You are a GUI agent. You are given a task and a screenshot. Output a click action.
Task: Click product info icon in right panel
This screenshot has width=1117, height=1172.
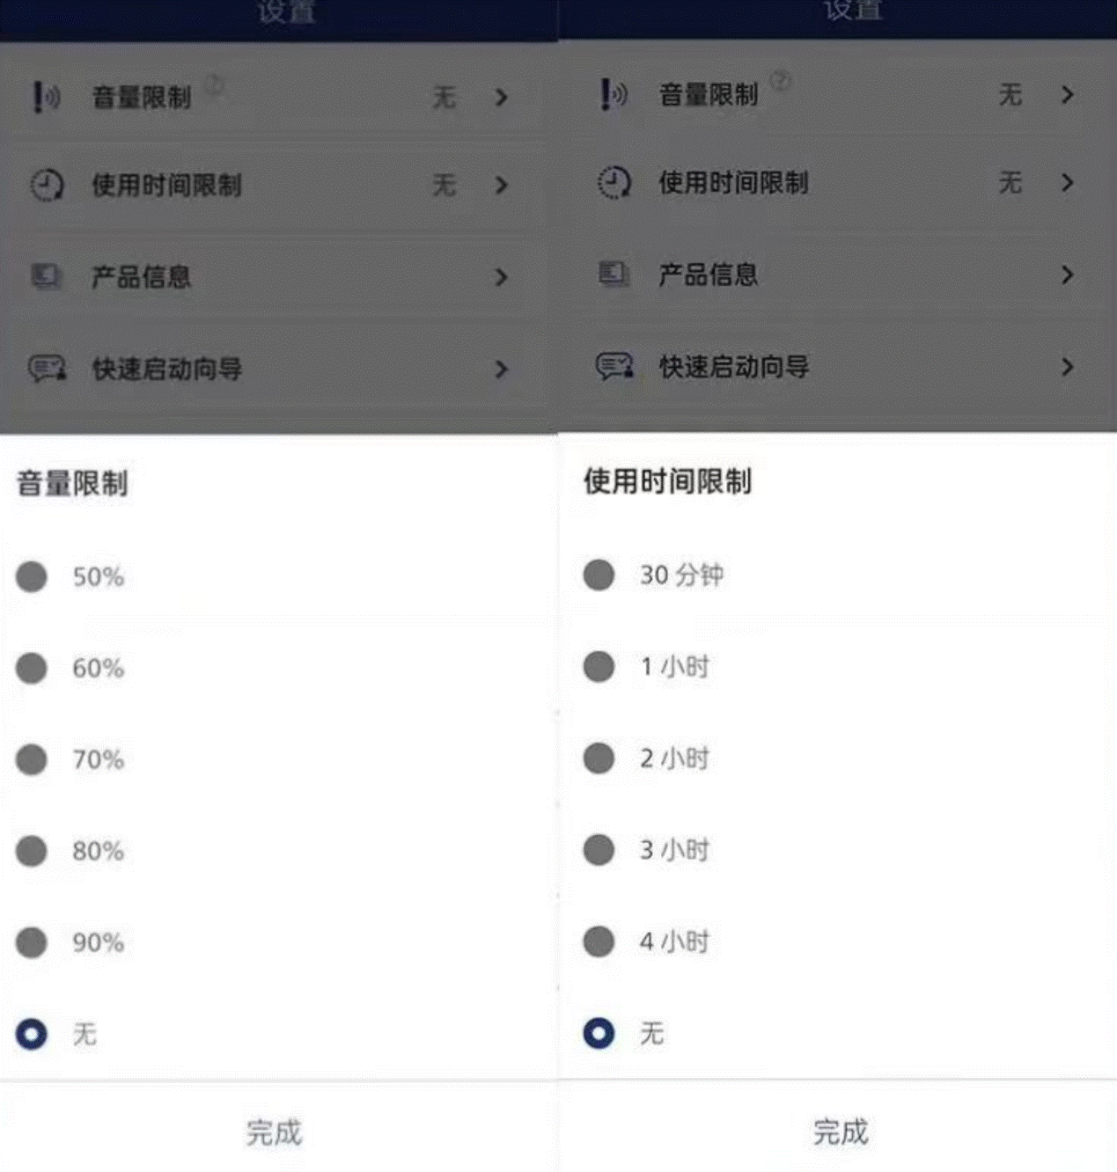614,275
